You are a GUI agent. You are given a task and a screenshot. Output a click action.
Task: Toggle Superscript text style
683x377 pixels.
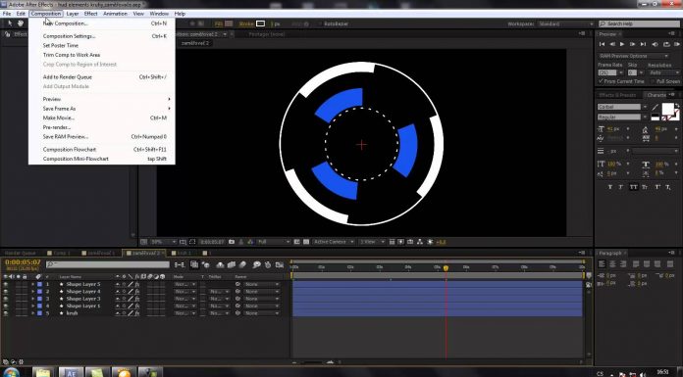(x=657, y=187)
